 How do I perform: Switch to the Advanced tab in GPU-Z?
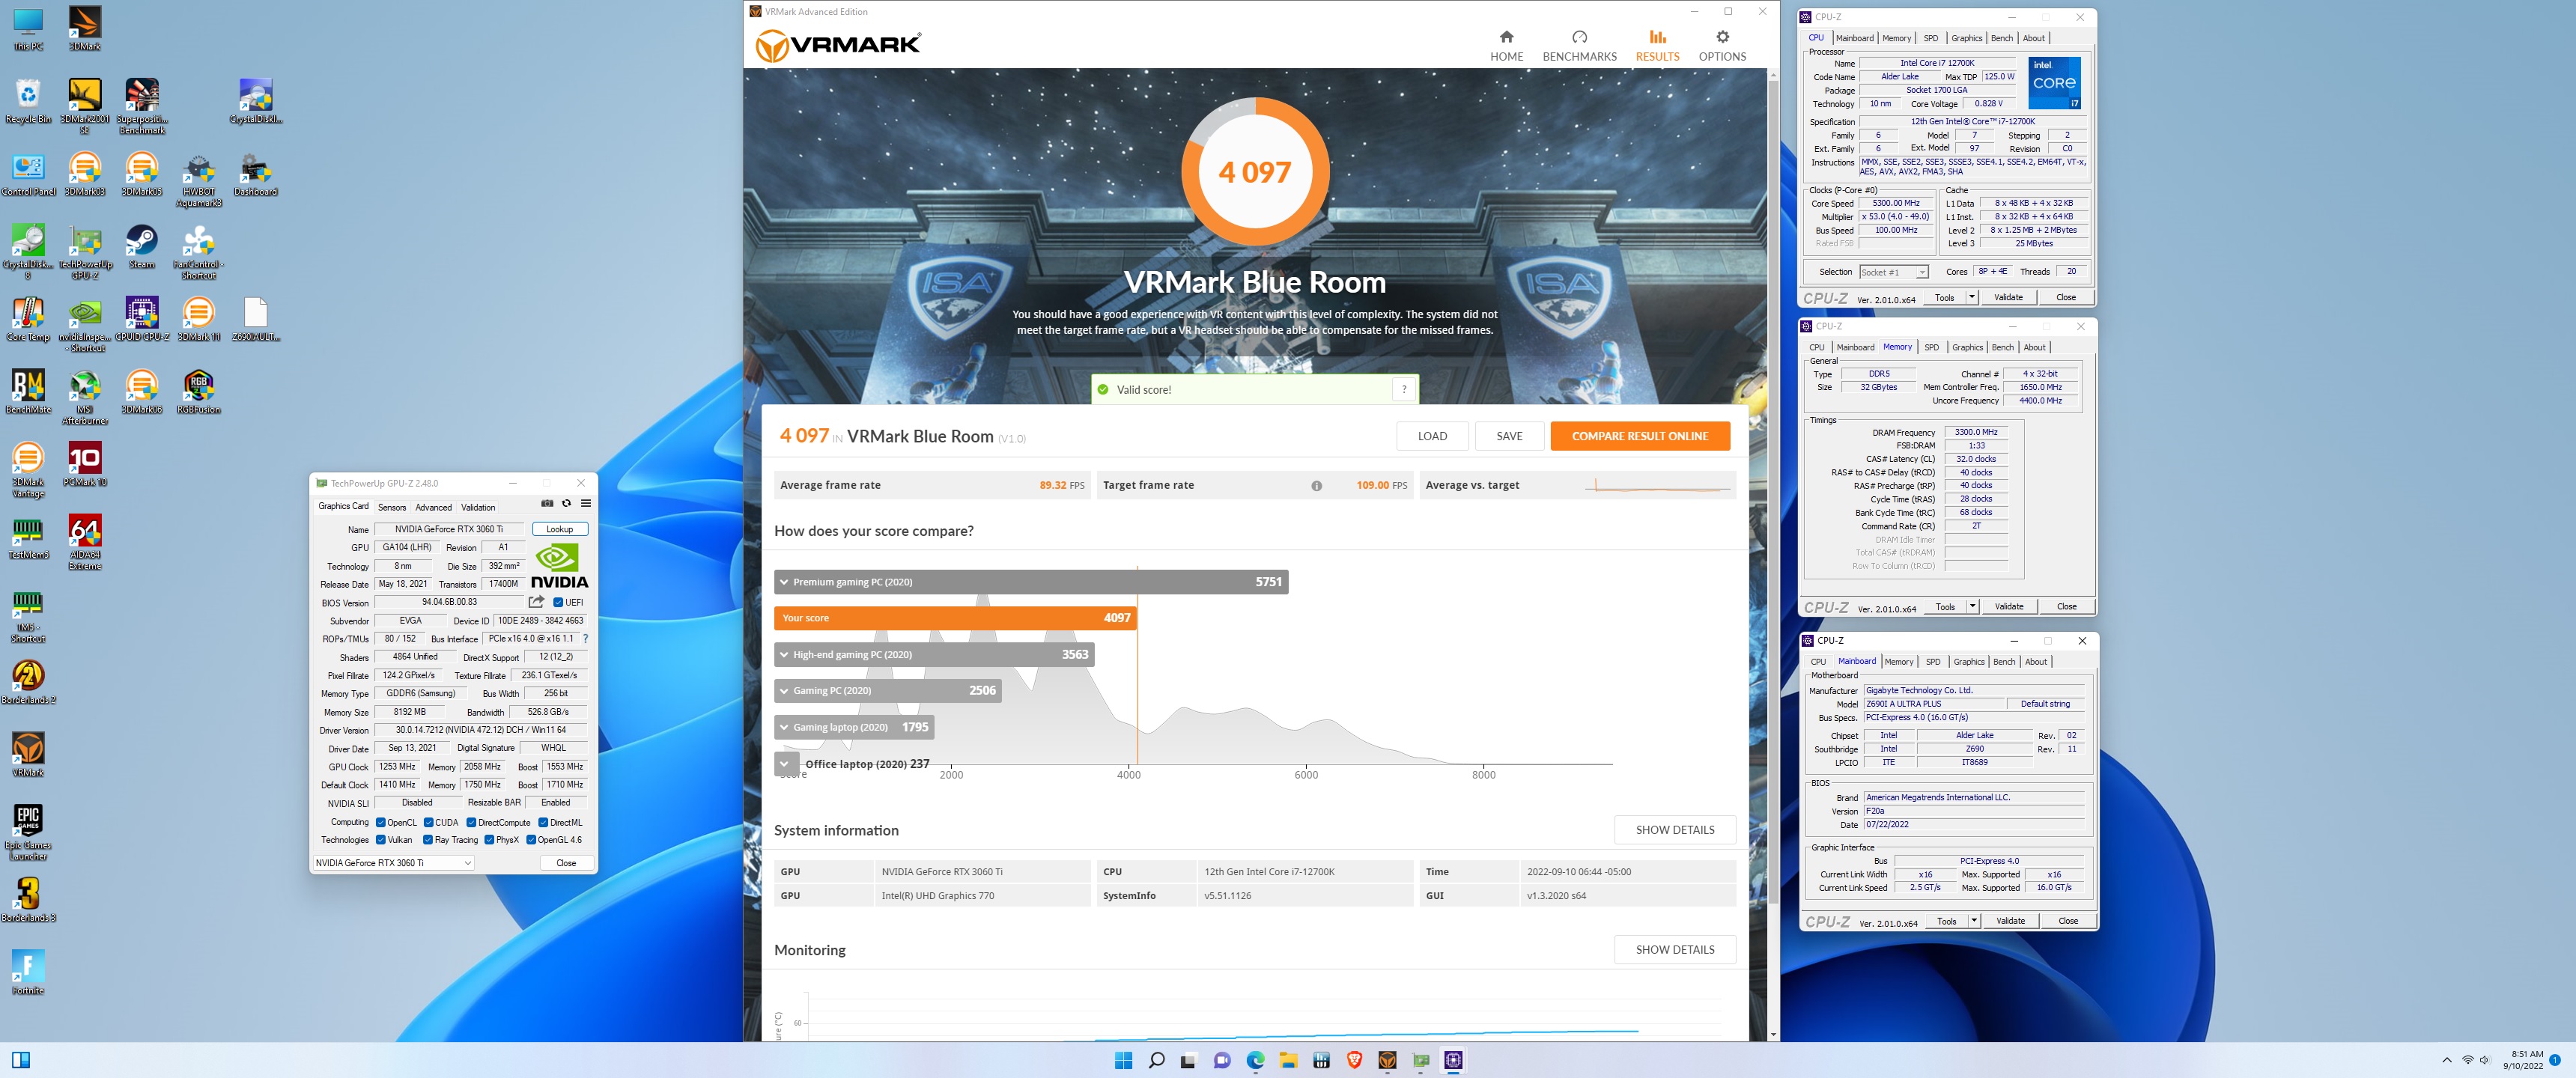433,507
